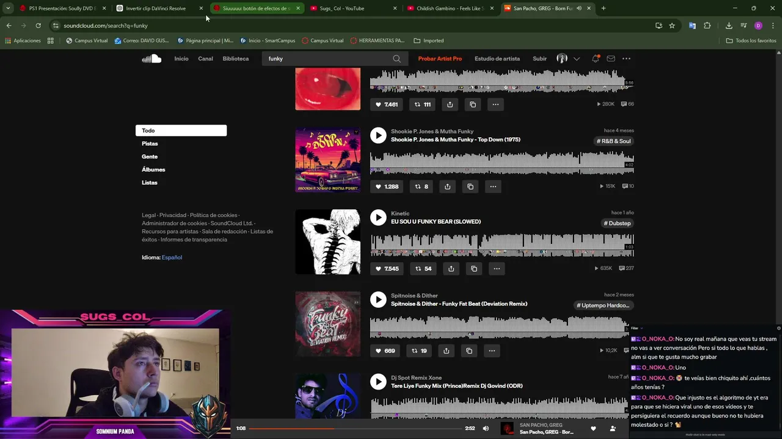Screen dimensions: 782x439
Task: Open the notifications bell
Action: tap(595, 59)
